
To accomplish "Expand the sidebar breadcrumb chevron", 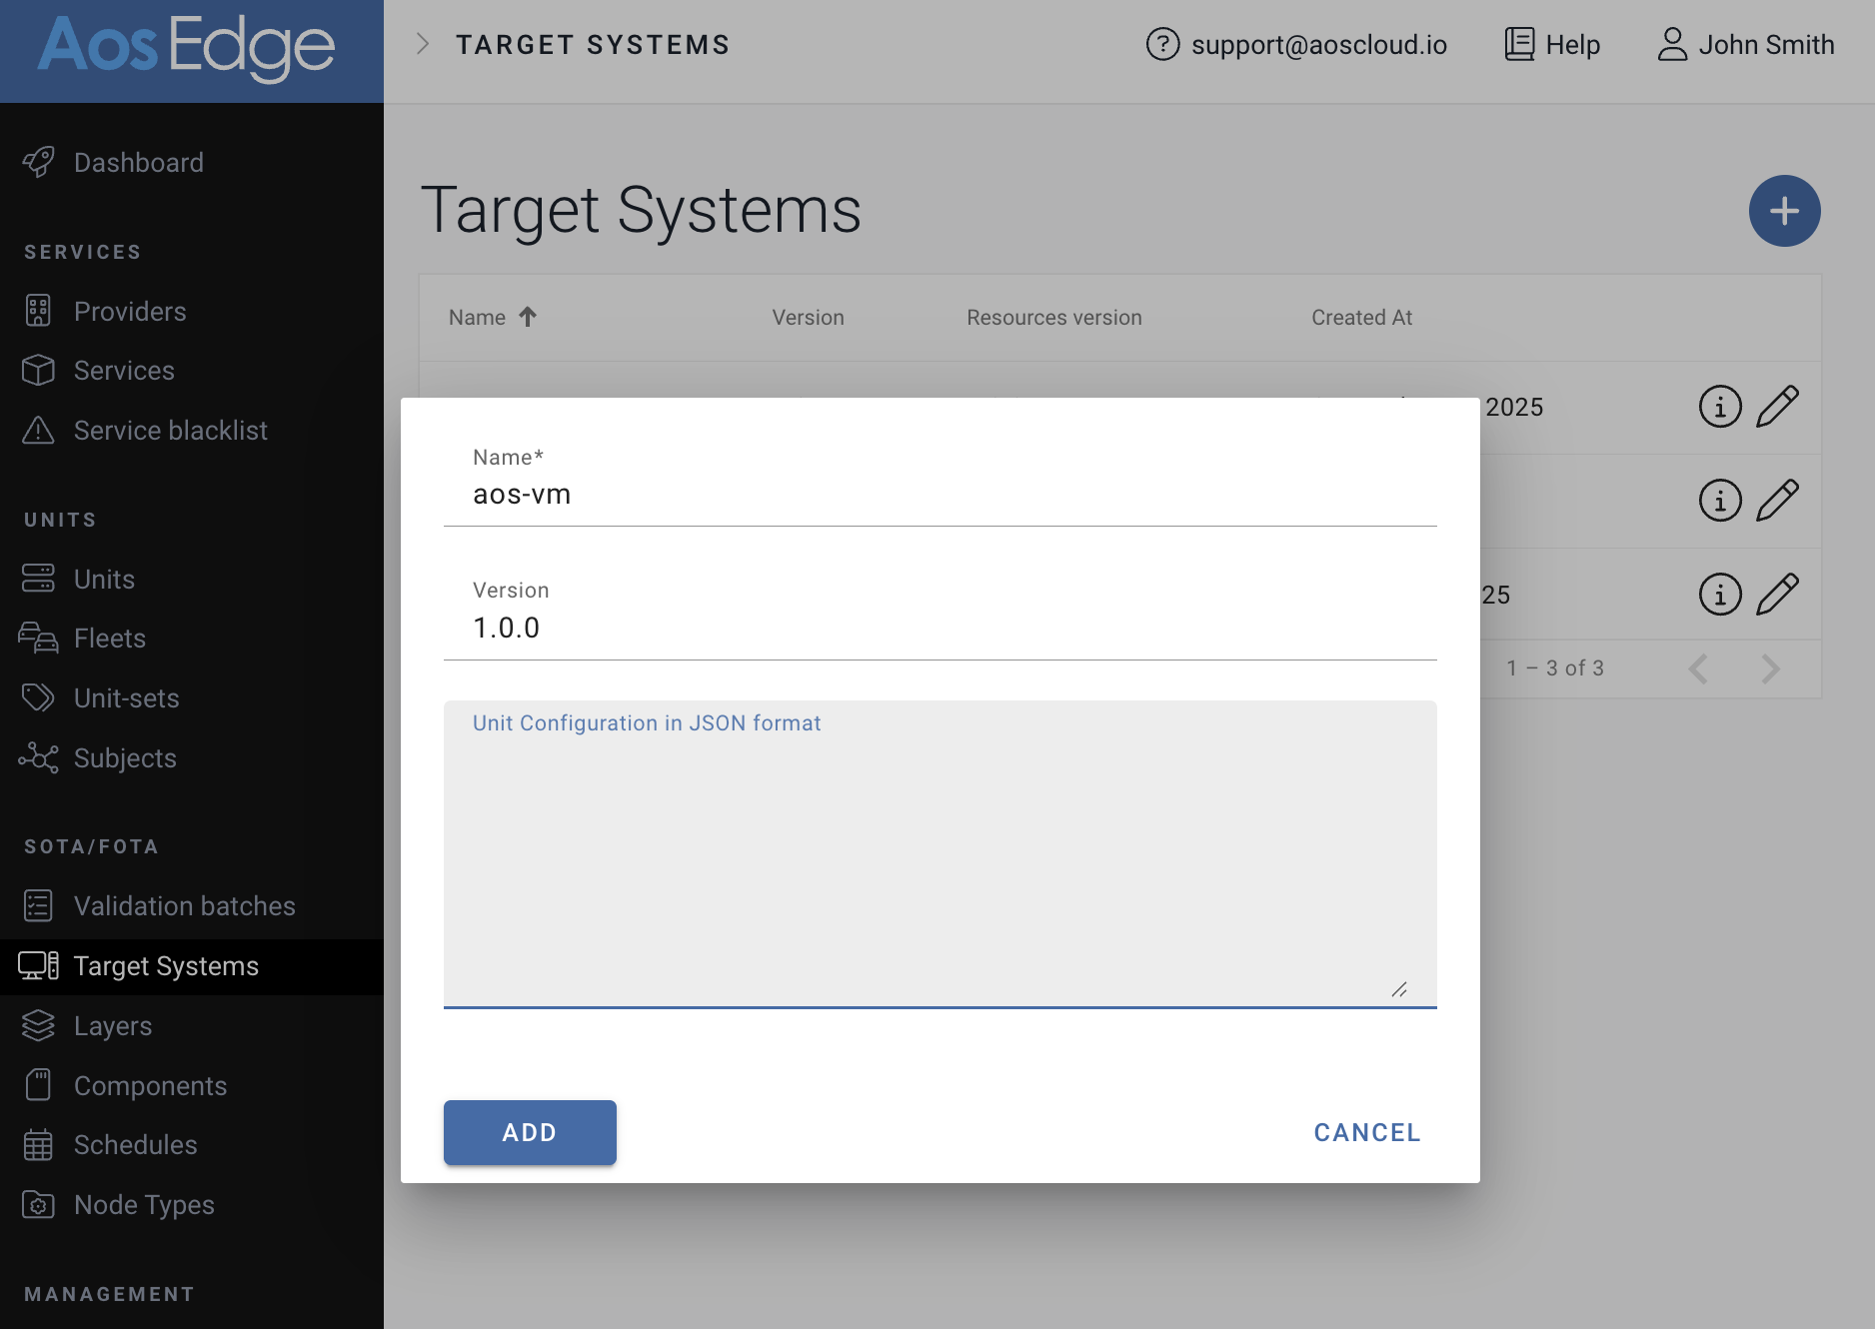I will tap(423, 45).
